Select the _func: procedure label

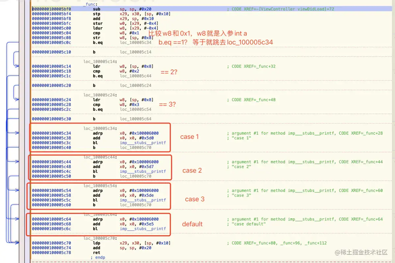(91, 4)
